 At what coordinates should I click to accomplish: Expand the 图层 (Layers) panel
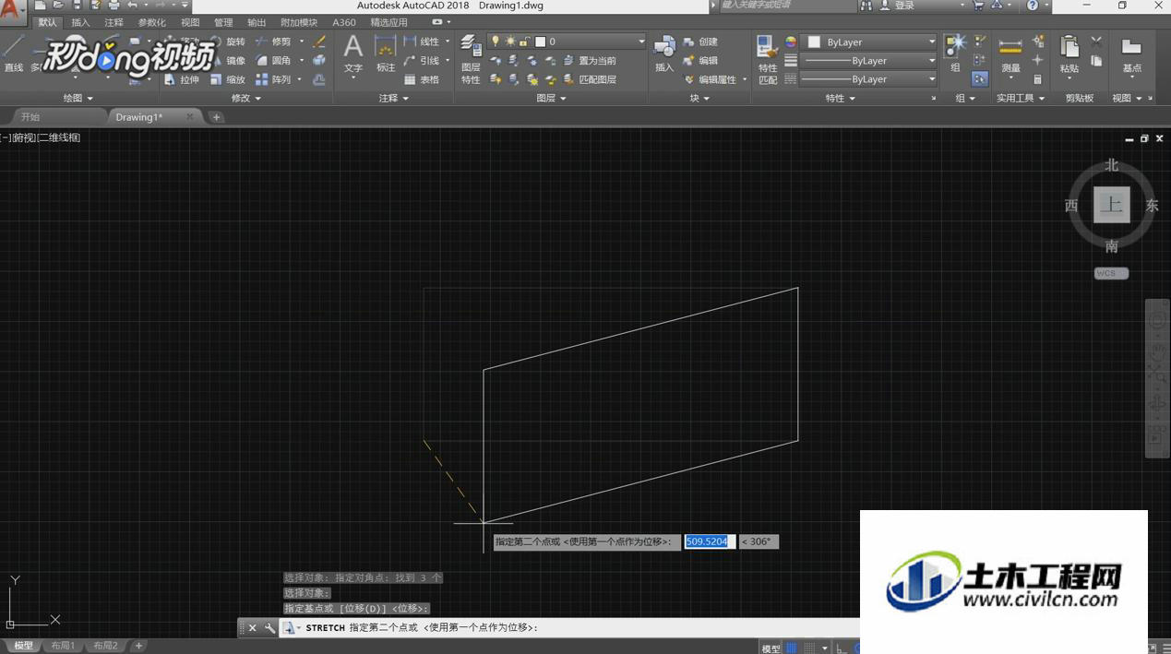coord(552,98)
